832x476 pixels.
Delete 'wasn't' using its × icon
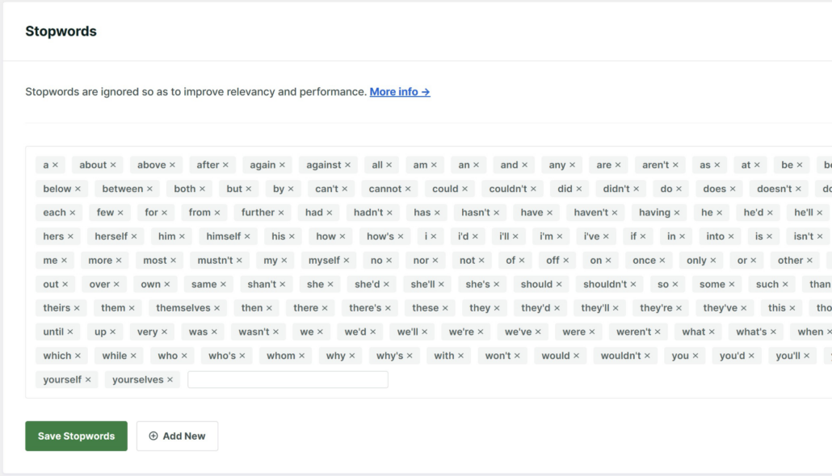point(276,332)
